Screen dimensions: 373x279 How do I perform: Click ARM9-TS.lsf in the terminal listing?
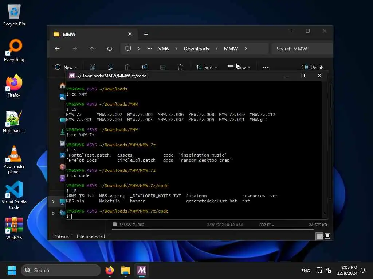(x=80, y=196)
